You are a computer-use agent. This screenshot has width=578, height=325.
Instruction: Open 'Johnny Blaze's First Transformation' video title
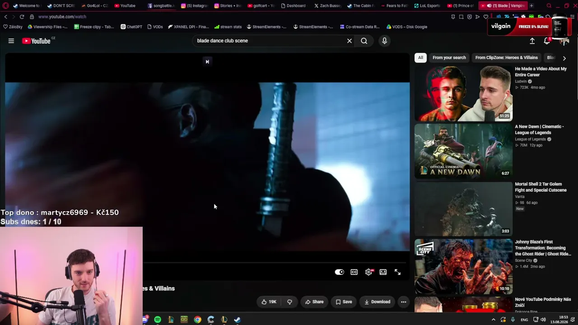[543, 248]
